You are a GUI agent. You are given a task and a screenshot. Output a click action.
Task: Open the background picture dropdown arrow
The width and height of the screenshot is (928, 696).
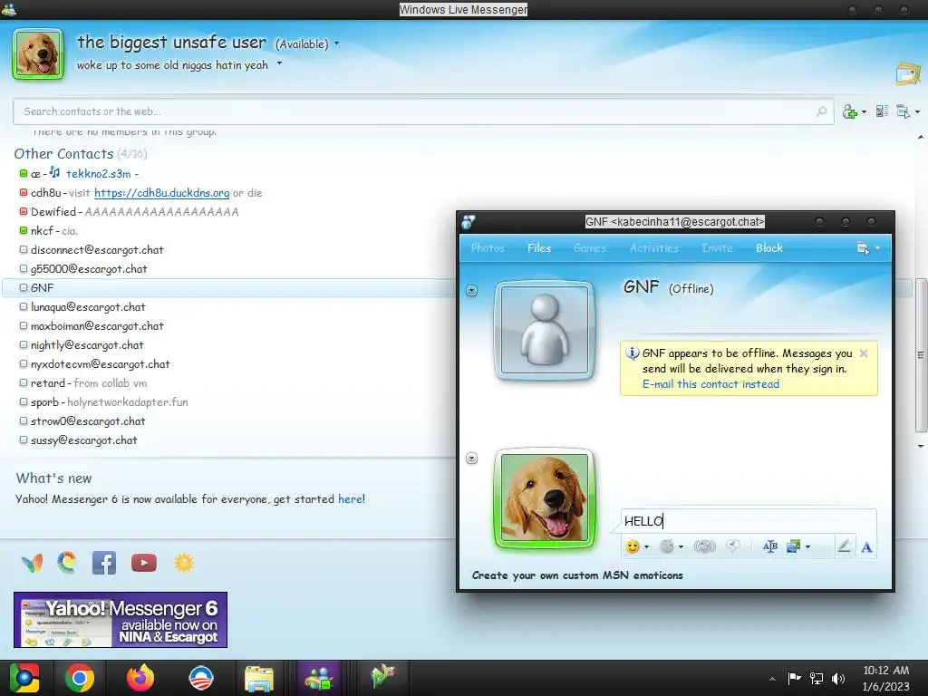[x=807, y=546]
